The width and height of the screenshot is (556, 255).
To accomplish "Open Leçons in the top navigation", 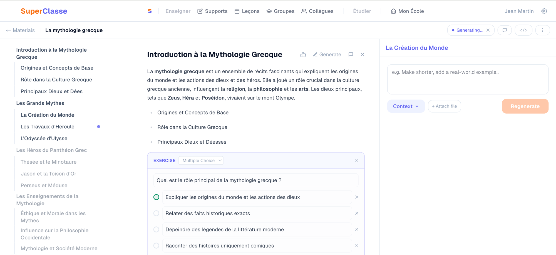I will 247,11.
